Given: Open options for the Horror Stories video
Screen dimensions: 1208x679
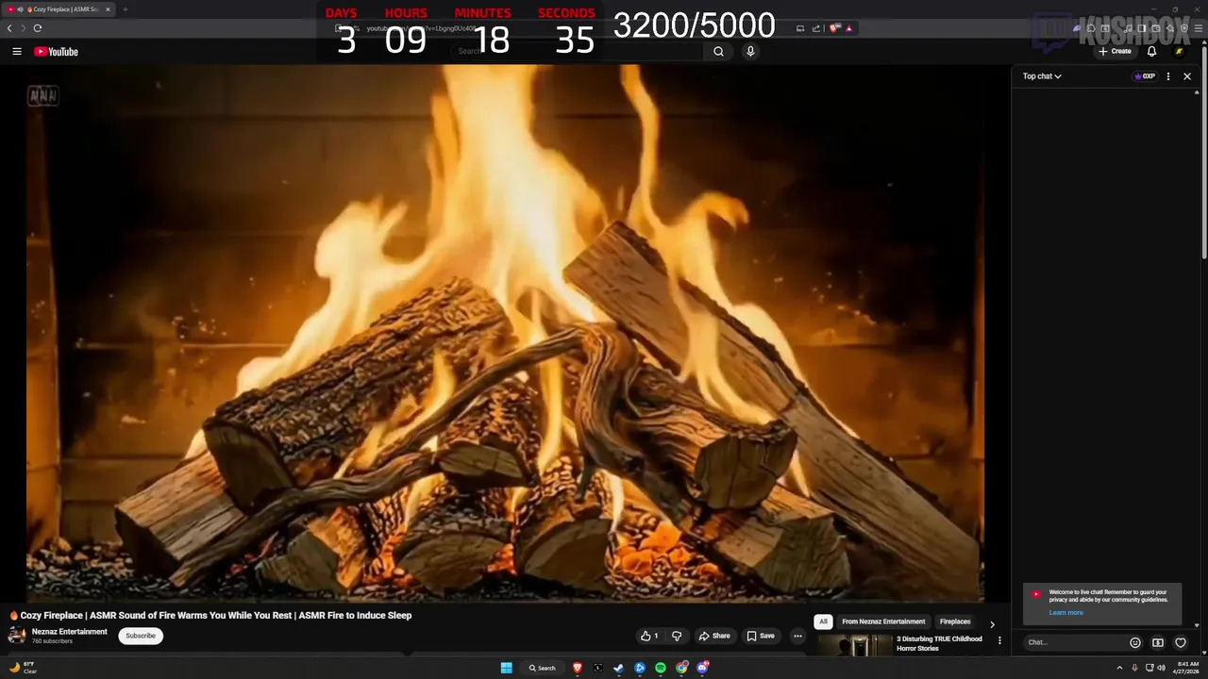Looking at the screenshot, I should [999, 640].
